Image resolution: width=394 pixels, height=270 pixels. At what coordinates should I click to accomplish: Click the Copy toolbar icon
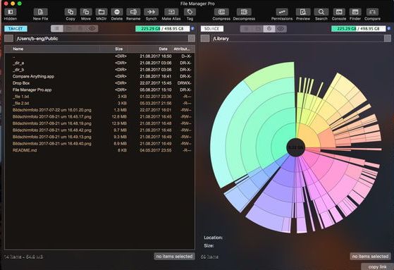(70, 12)
